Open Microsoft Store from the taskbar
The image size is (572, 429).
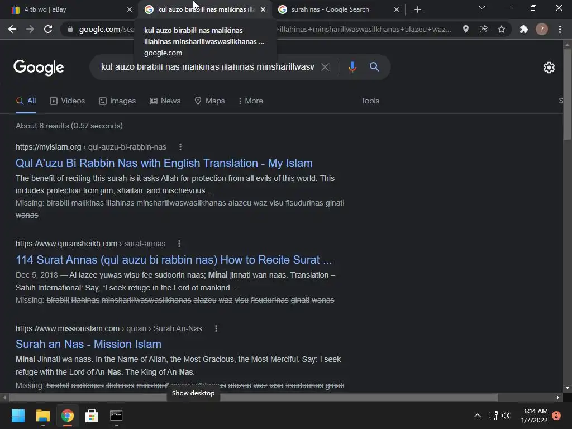(x=92, y=416)
